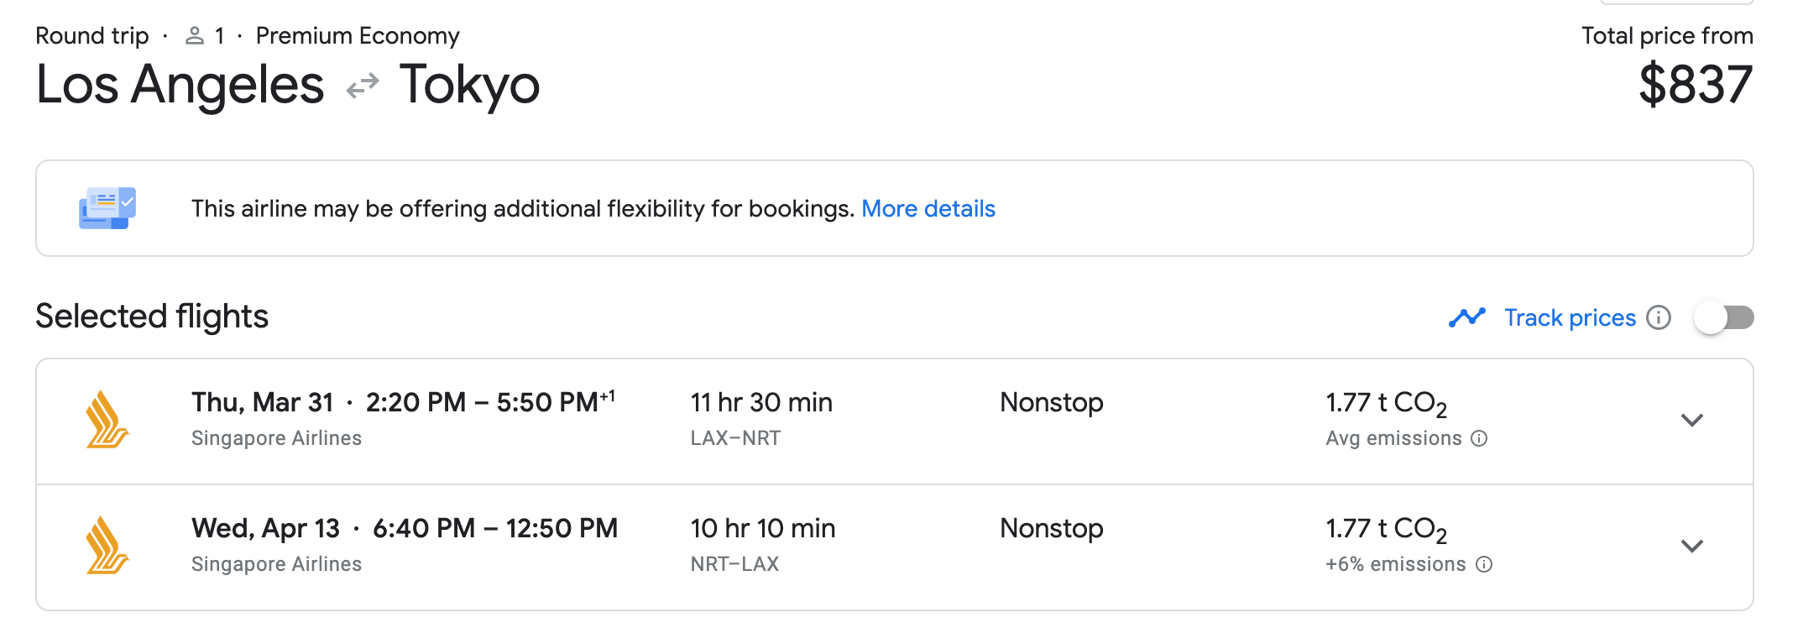
Task: Click info icon next to Avg emissions
Action: pyautogui.click(x=1480, y=439)
